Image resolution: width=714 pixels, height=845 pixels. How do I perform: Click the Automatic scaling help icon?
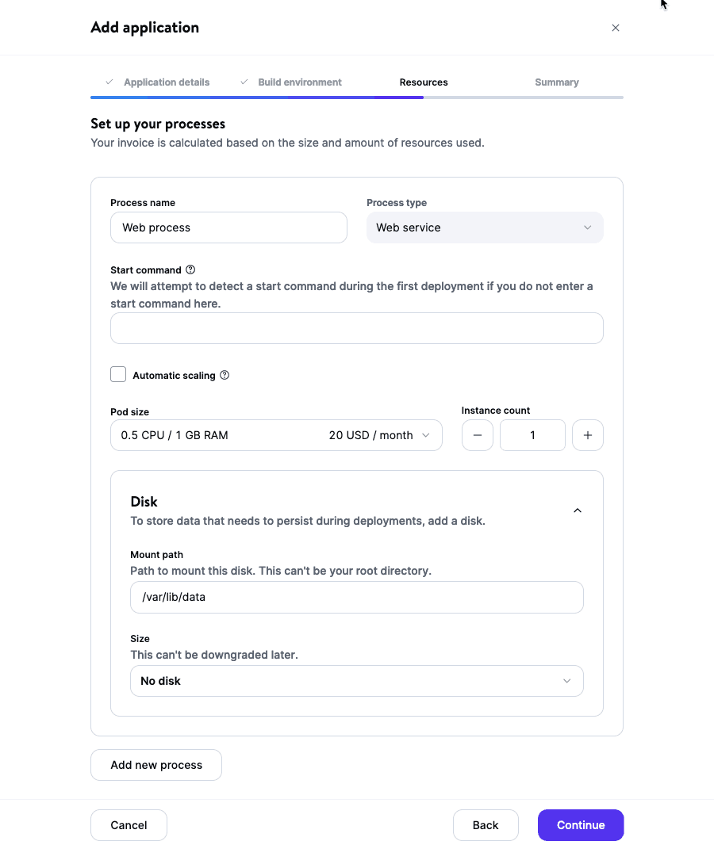(x=224, y=375)
